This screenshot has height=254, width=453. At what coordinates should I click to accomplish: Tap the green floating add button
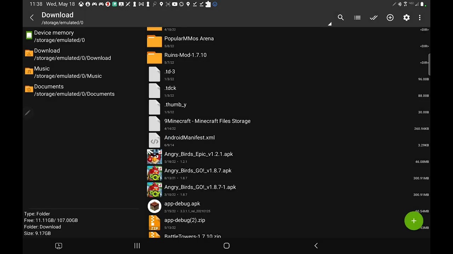[x=414, y=221]
